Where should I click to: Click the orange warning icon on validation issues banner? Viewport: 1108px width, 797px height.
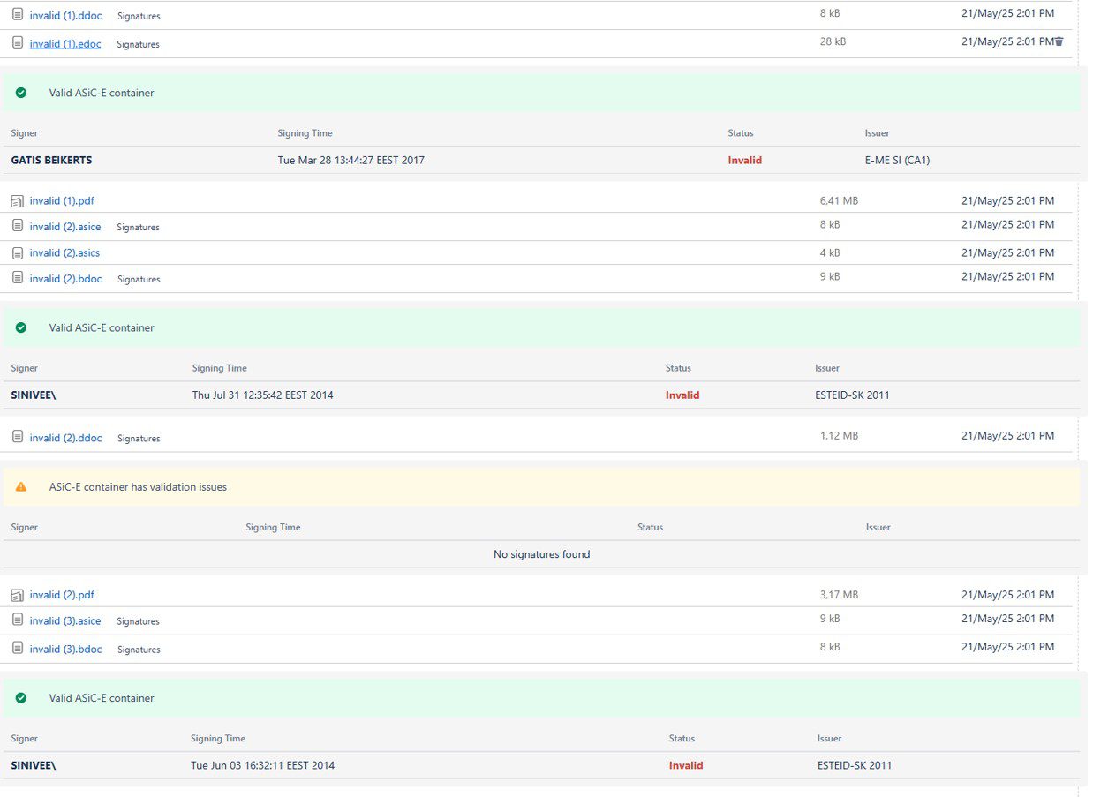pos(21,487)
